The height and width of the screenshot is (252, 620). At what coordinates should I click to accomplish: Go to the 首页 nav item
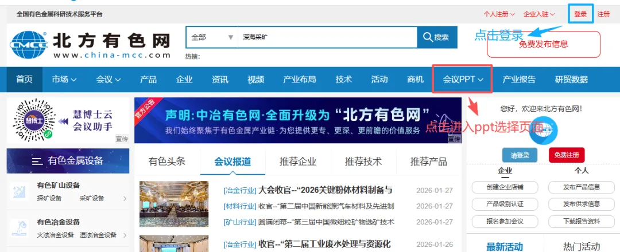coord(25,79)
